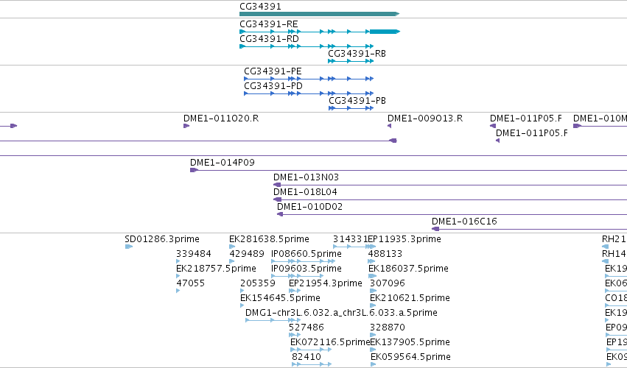
Task: Click the EK210621.5prime EST label
Action: pyautogui.click(x=410, y=299)
